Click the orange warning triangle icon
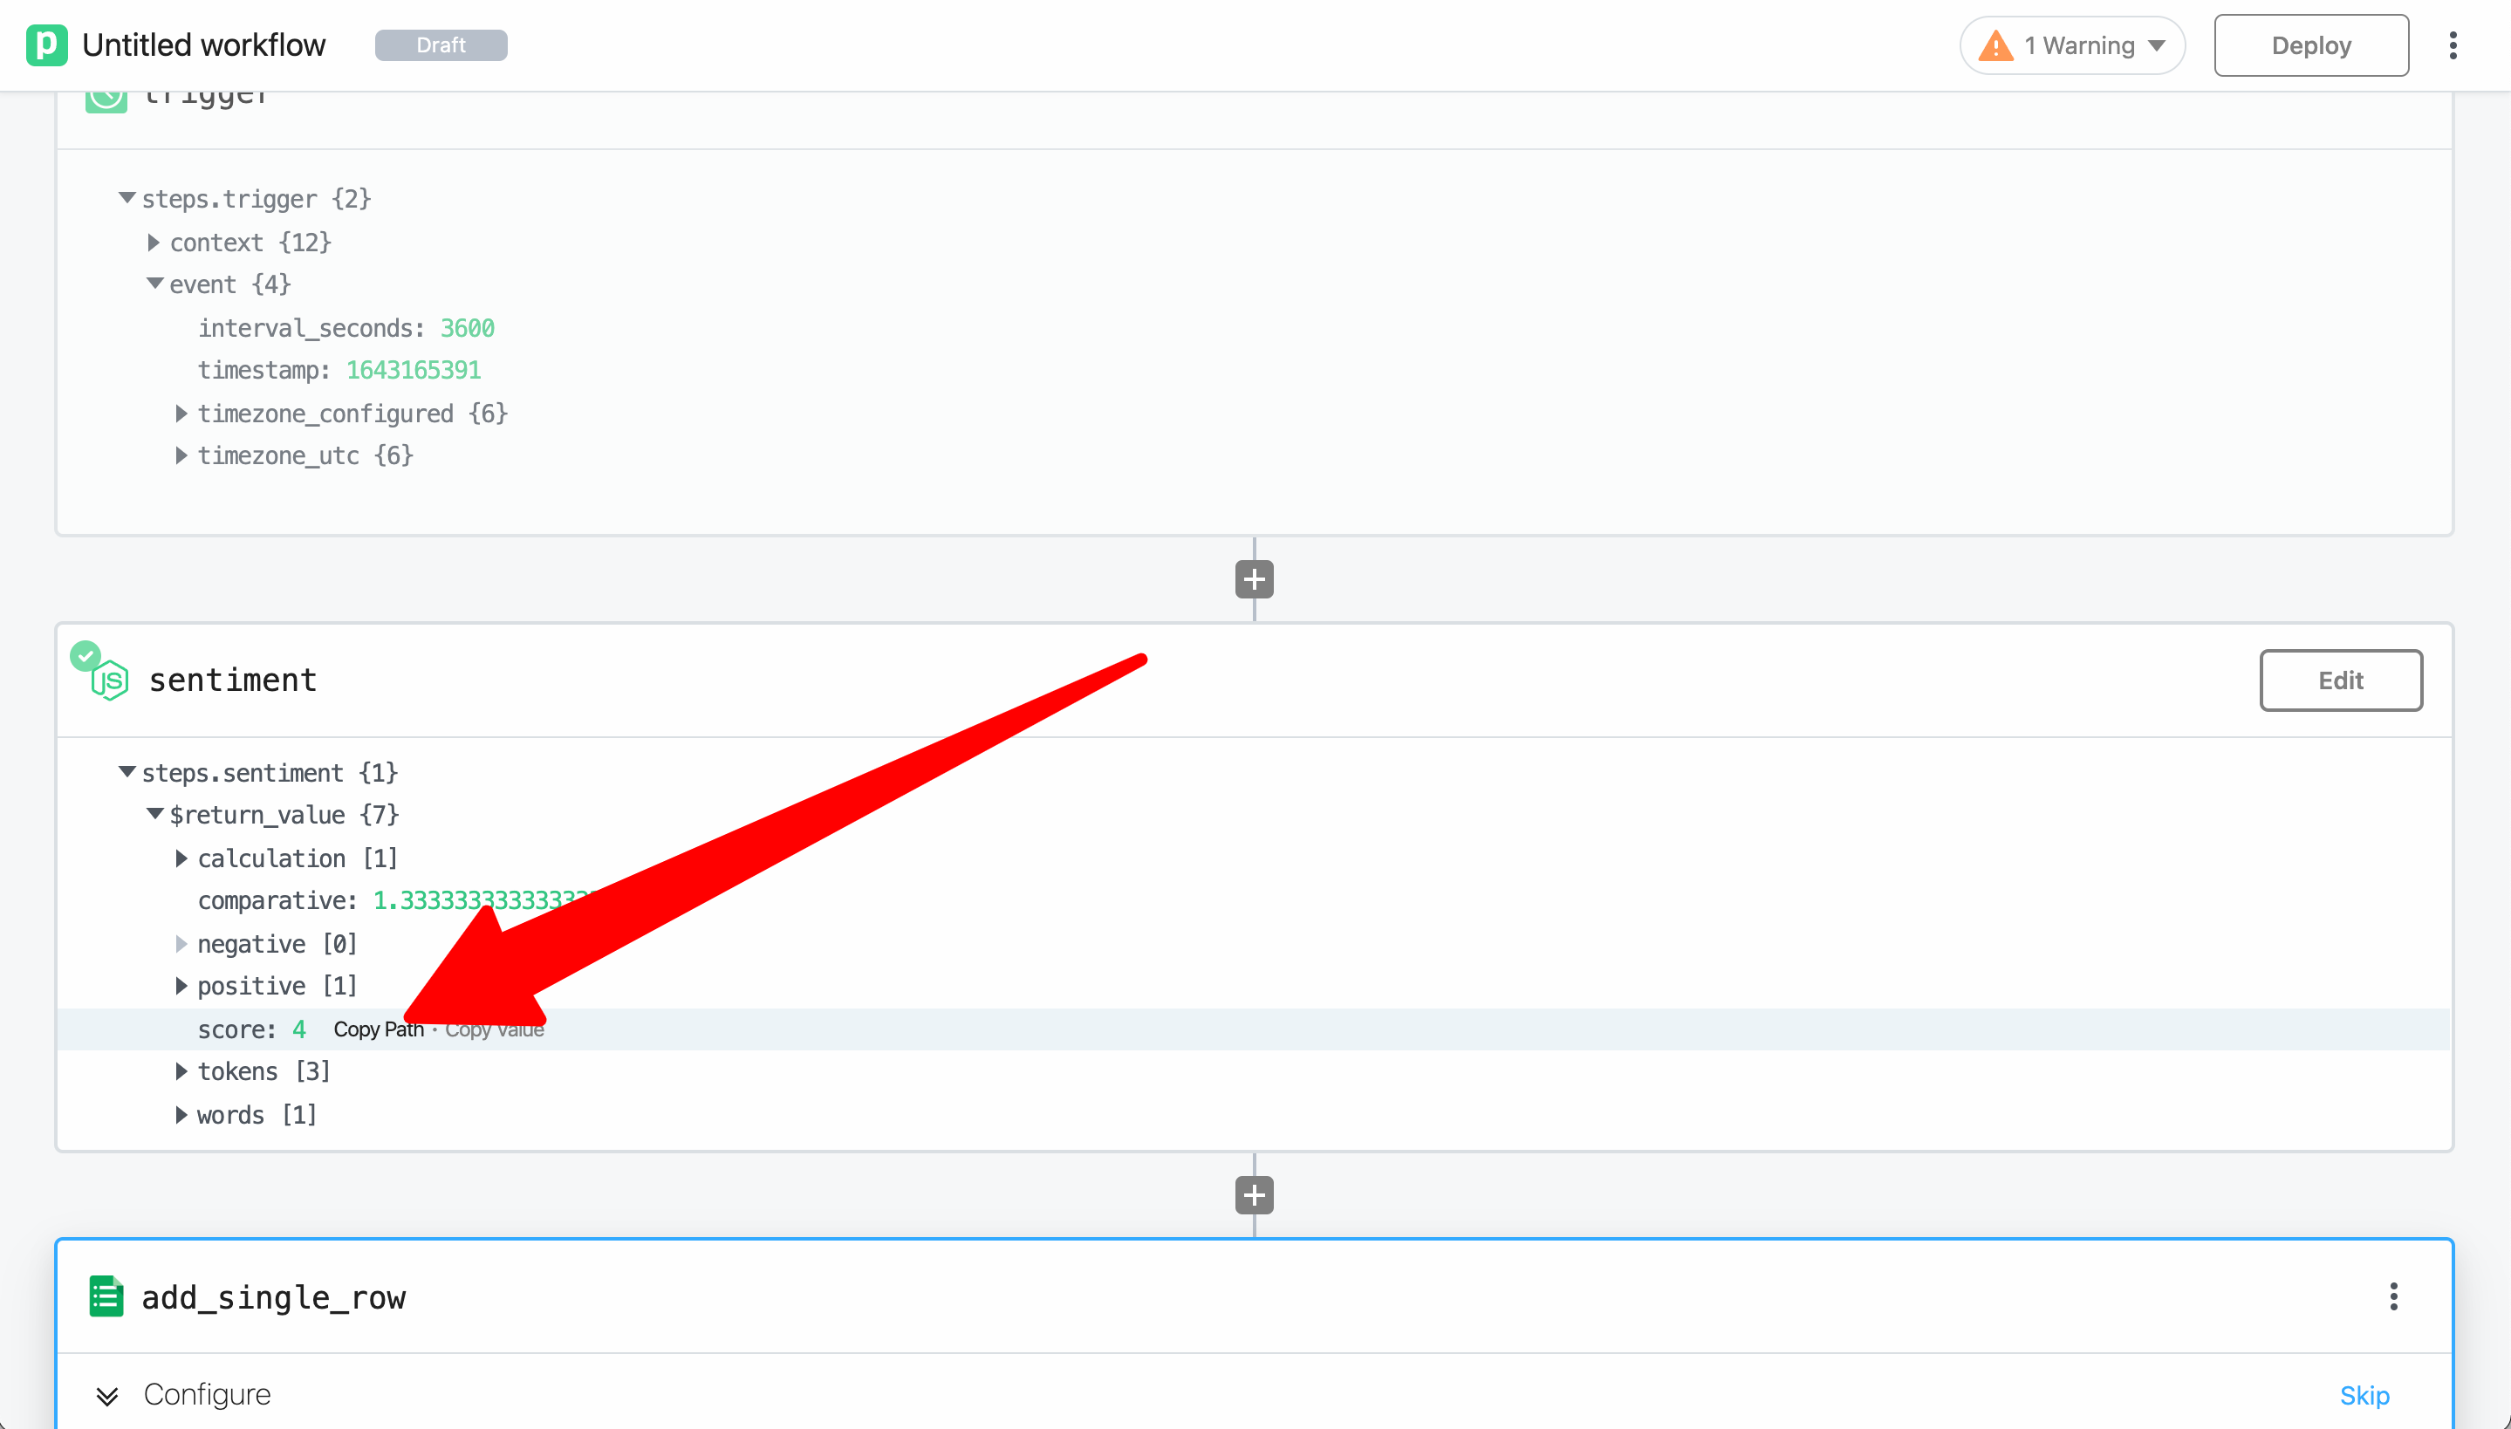This screenshot has height=1429, width=2511. coord(1996,46)
